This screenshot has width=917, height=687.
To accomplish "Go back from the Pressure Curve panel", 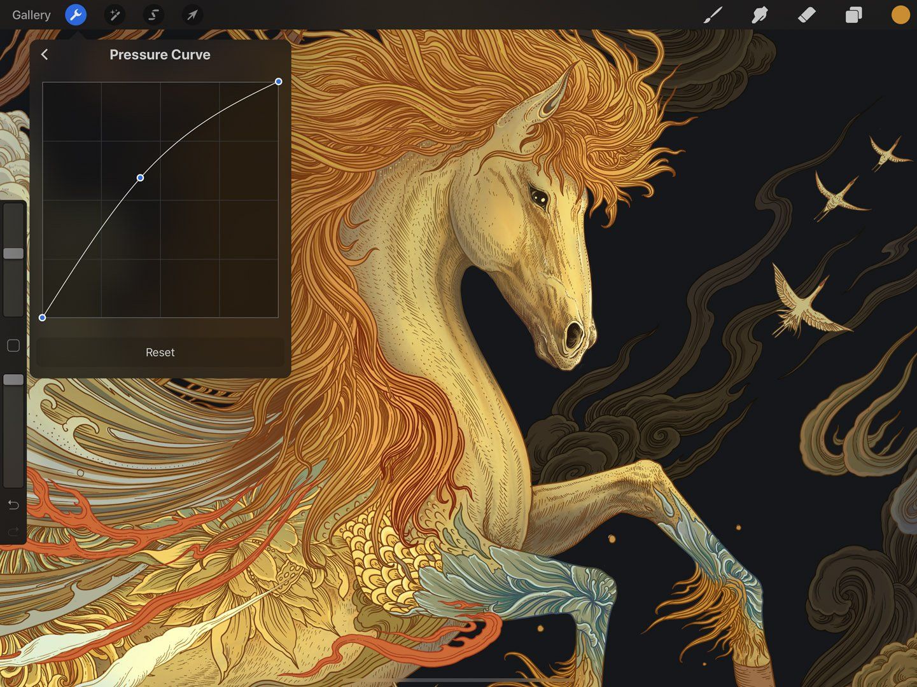I will pos(44,55).
